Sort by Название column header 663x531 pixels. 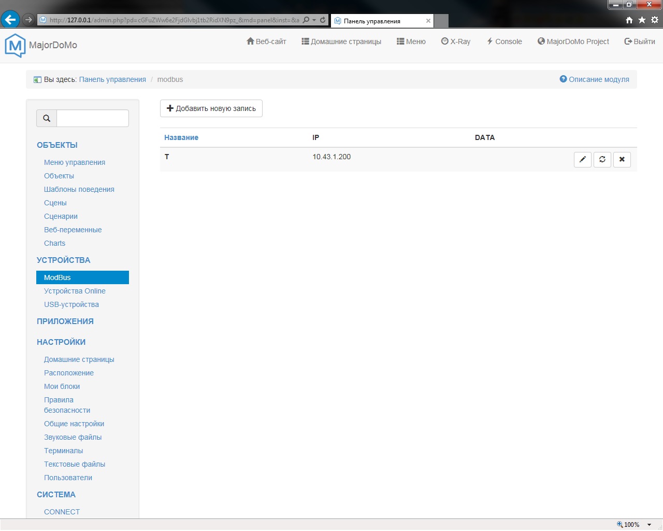[181, 137]
